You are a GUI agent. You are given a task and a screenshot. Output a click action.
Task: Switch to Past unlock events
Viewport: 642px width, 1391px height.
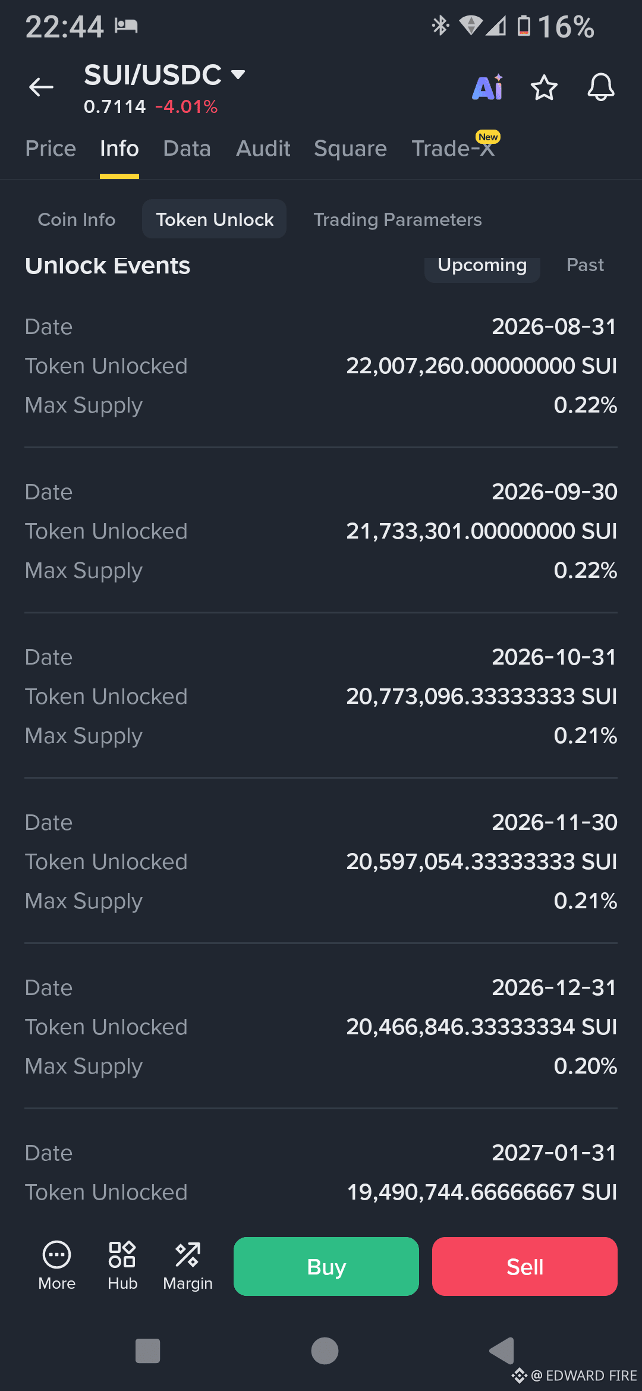(585, 265)
